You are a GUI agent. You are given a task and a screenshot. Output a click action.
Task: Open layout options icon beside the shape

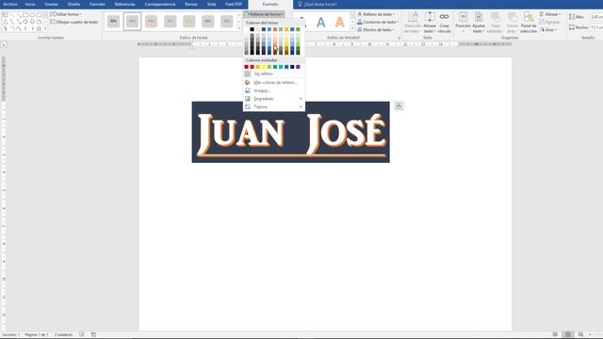pyautogui.click(x=399, y=106)
